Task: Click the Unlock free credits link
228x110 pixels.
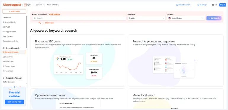Action: click(183, 5)
